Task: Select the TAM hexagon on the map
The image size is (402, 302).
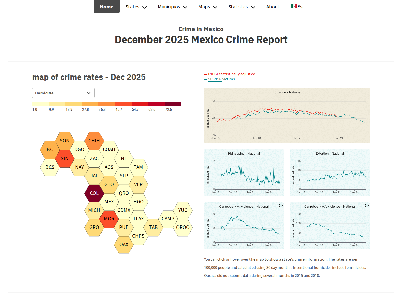Action: [138, 167]
